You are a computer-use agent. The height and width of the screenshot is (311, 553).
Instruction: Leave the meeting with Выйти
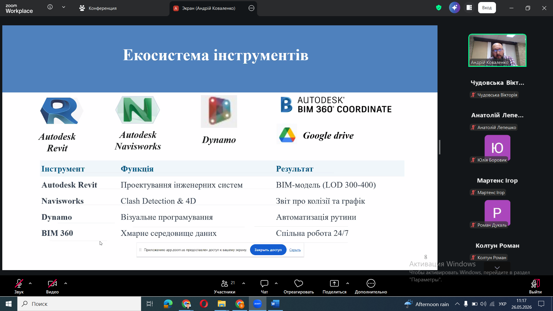point(535,286)
